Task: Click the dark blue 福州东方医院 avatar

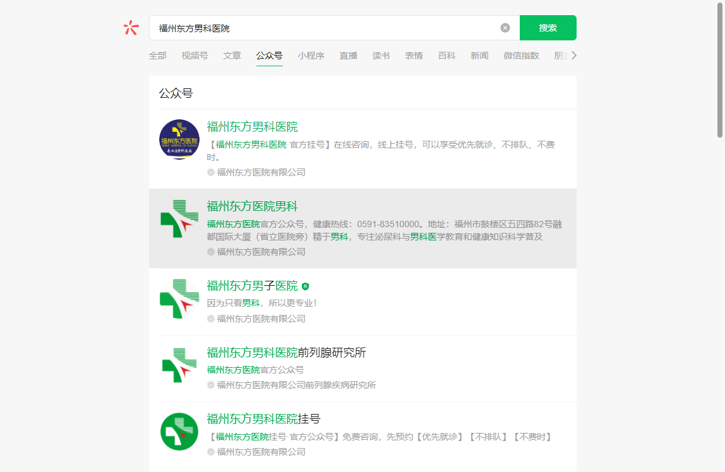Action: click(x=179, y=139)
